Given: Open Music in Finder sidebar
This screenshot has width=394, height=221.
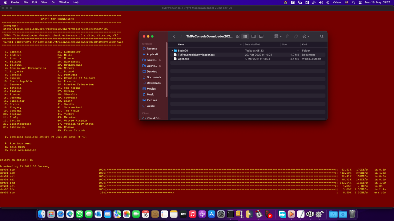Looking at the screenshot, I should pyautogui.click(x=150, y=95).
